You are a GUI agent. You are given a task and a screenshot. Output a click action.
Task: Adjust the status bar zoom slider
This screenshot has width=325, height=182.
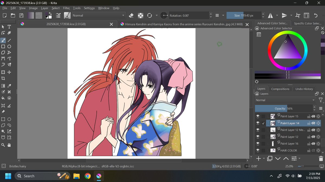pos(308,166)
